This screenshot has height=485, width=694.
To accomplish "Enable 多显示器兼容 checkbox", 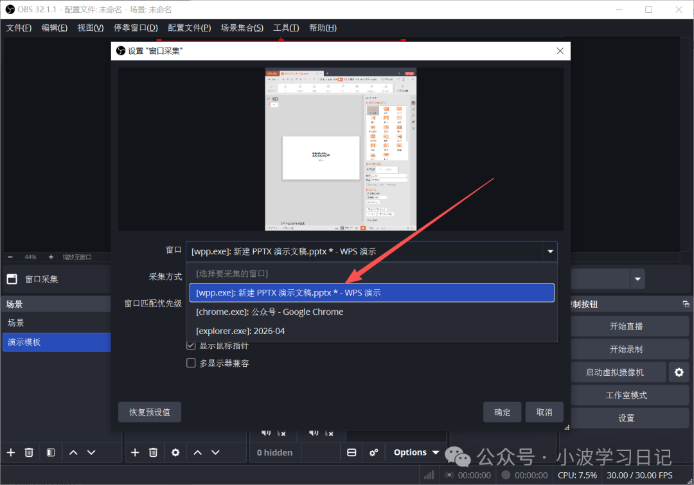I will click(x=191, y=363).
